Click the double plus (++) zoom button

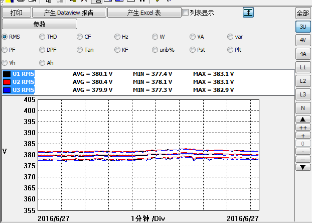click(302, 128)
